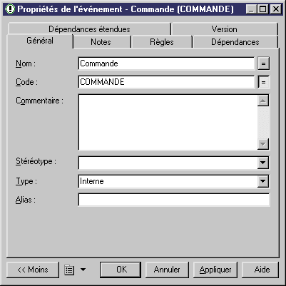Image resolution: width=286 pixels, height=286 pixels.
Task: Open the Stéréotype dropdown arrow
Action: 263,163
